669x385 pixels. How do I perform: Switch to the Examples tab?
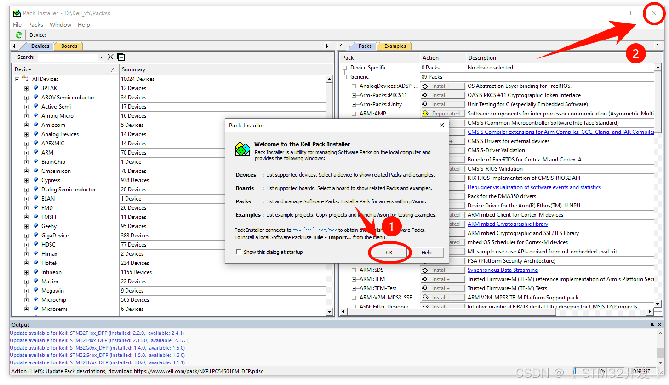[395, 46]
